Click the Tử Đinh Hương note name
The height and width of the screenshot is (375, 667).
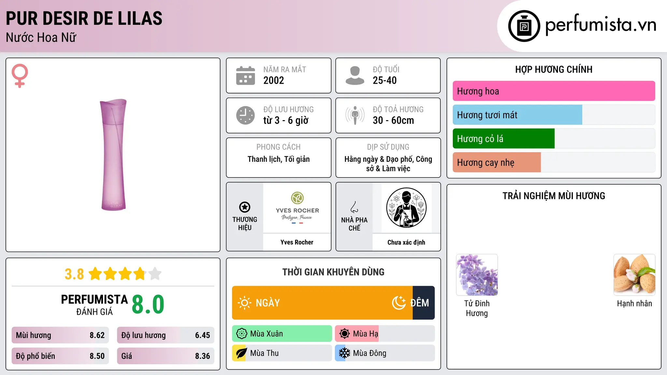pos(477,308)
